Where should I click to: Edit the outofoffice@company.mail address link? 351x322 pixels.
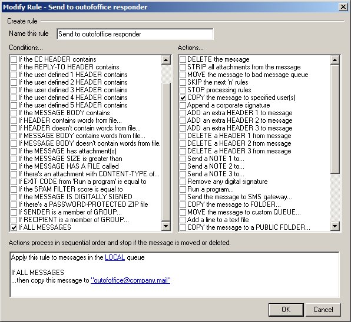131,280
